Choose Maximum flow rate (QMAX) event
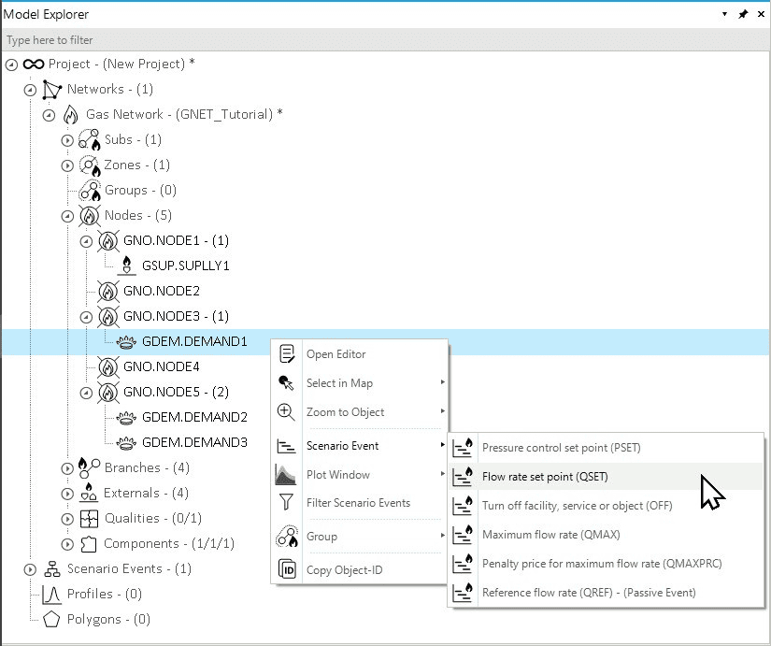Viewport: 771px width, 646px height. coord(550,535)
